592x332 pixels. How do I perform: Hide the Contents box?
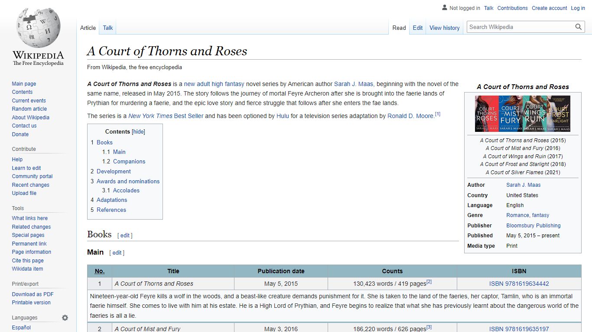click(139, 131)
